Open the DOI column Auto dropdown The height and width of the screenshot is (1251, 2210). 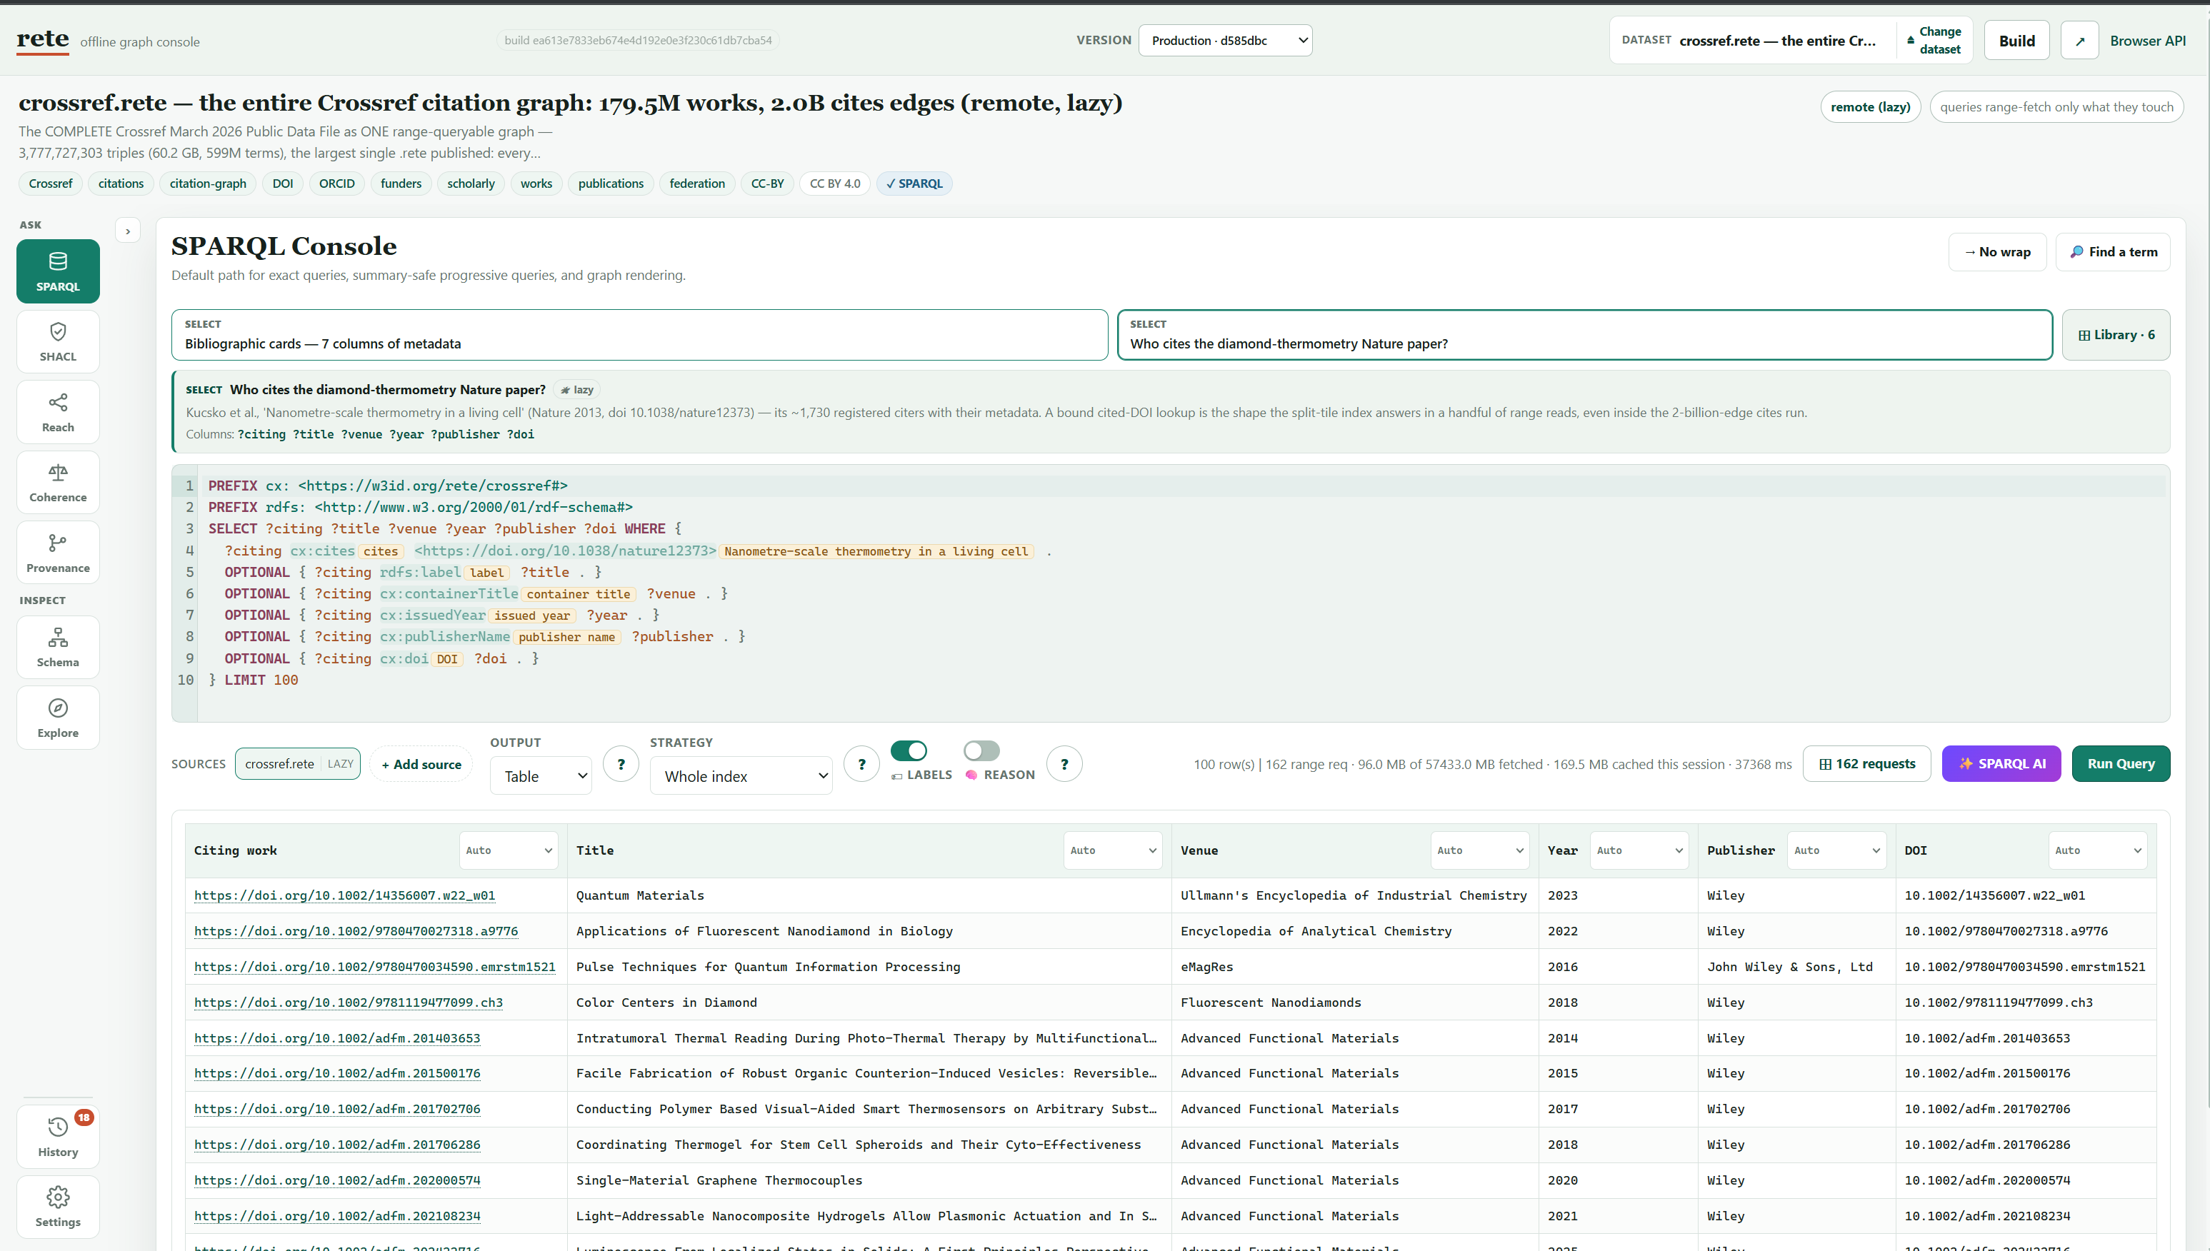coord(2097,850)
